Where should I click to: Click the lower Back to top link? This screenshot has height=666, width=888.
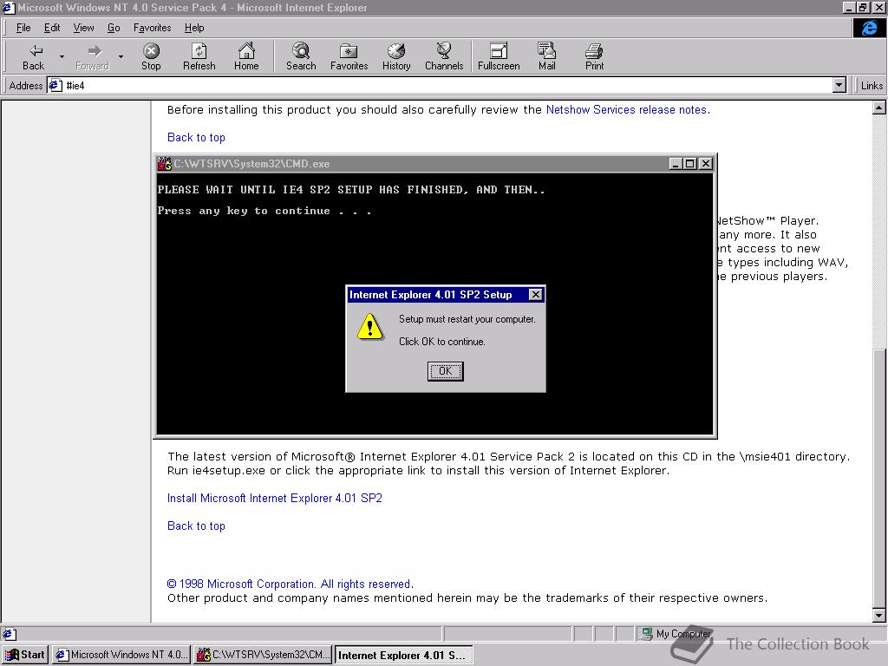click(x=196, y=526)
